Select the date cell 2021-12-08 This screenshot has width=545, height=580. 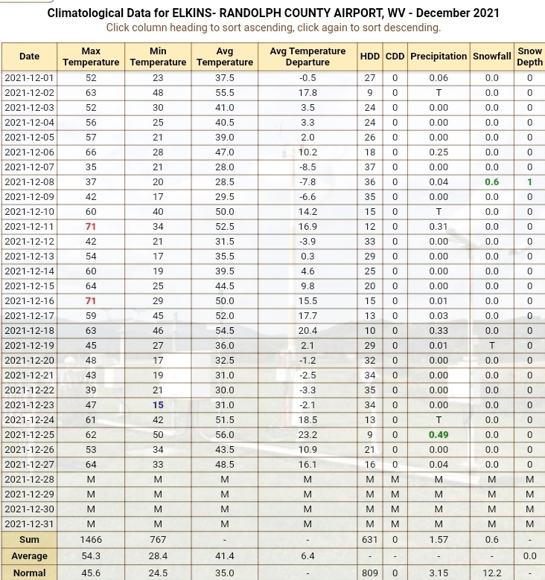tap(29, 182)
